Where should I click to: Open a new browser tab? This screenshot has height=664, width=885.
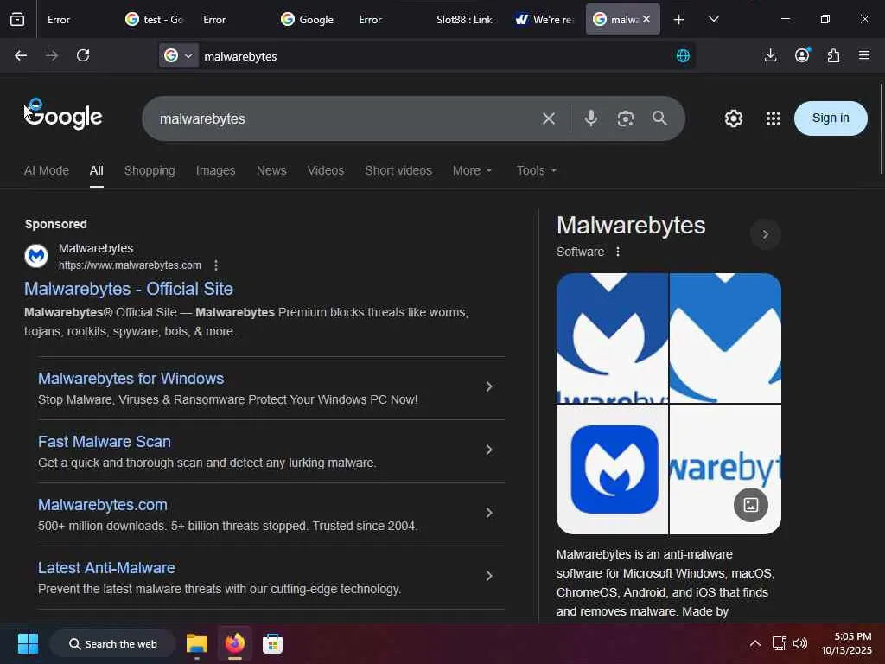click(679, 20)
